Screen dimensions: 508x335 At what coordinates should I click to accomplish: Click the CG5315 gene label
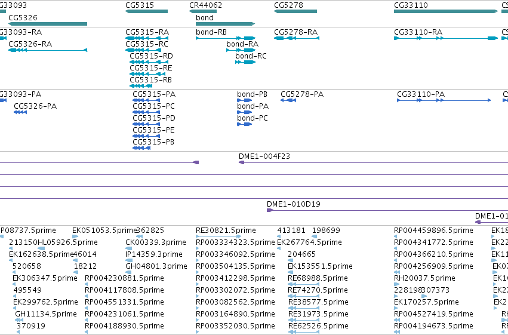pyautogui.click(x=140, y=5)
